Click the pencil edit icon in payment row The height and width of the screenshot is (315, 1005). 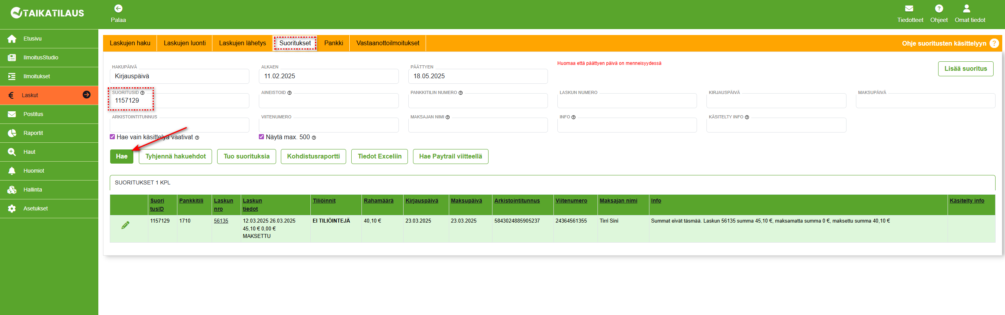(125, 225)
